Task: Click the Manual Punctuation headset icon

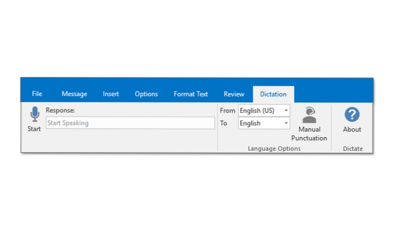Action: [x=309, y=115]
